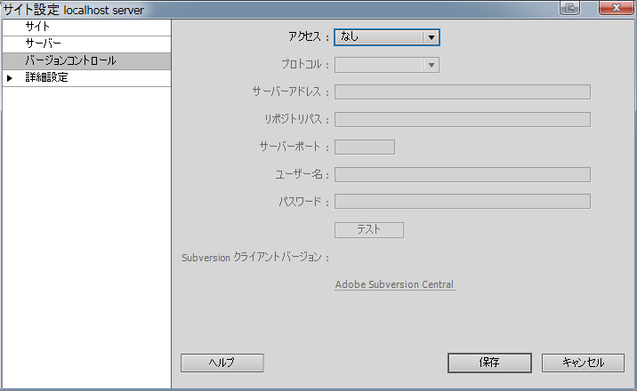This screenshot has width=637, height=391.
Task: Open the プロトコル dropdown
Action: pos(387,65)
